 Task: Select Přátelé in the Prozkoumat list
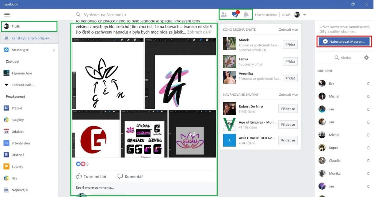[17, 108]
